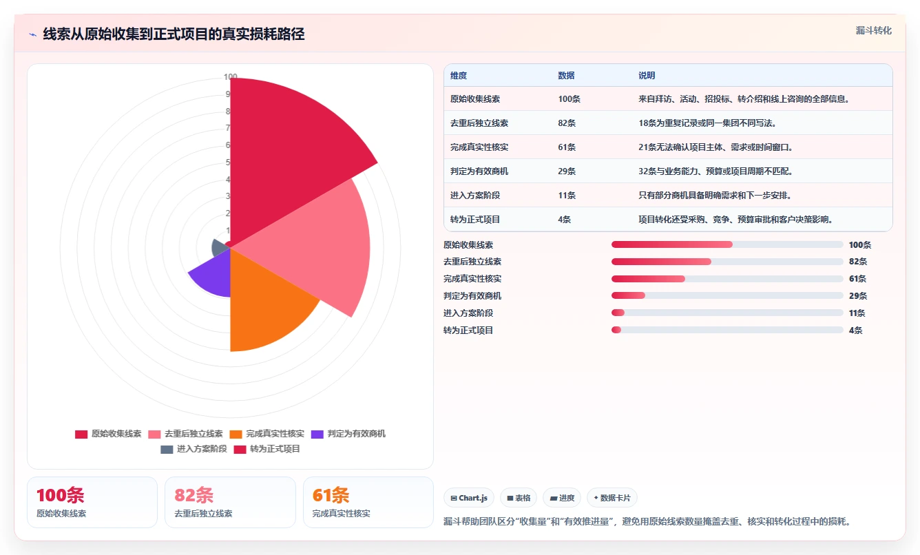Image resolution: width=920 pixels, height=555 pixels.
Task: Click the description starting with 来自拜访、活动
Action: [x=744, y=99]
